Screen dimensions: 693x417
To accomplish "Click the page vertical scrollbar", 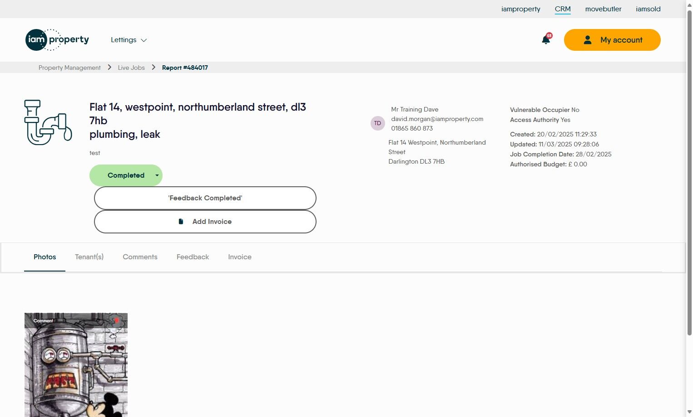I will (689, 172).
